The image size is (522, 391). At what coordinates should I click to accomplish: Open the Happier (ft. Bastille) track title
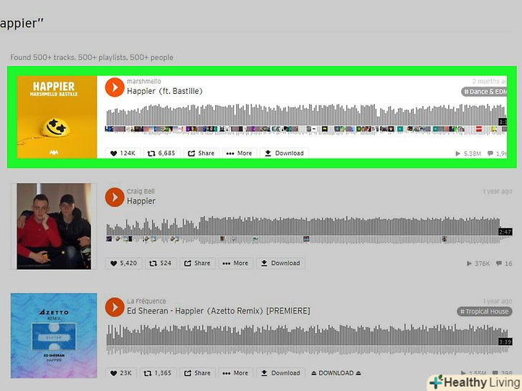point(165,91)
